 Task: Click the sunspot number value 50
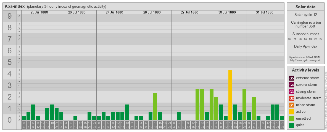(310, 39)
